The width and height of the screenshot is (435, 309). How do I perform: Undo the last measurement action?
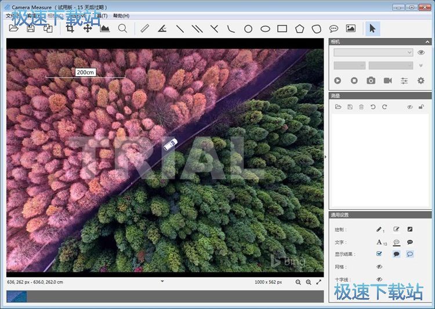pos(373,107)
